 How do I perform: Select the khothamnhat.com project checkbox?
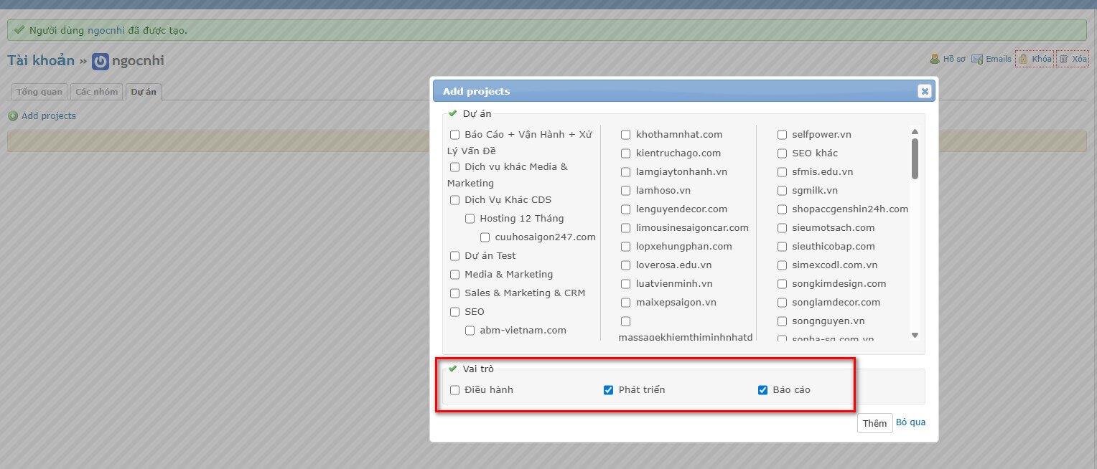point(626,135)
